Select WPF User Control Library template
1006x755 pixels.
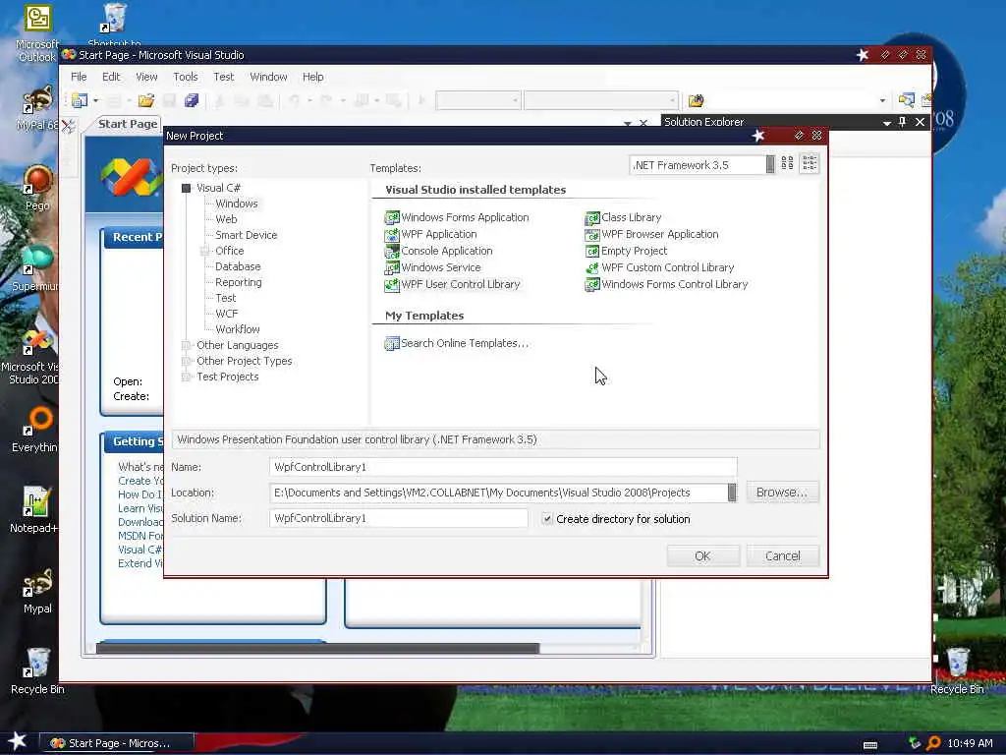click(x=452, y=284)
